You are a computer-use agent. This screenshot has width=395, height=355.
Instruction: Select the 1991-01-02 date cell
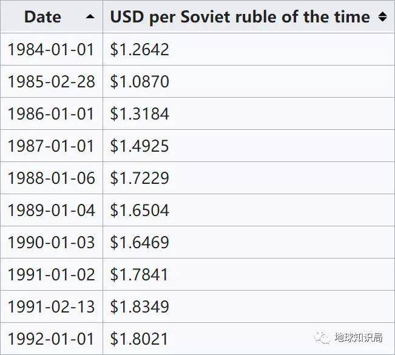click(52, 274)
